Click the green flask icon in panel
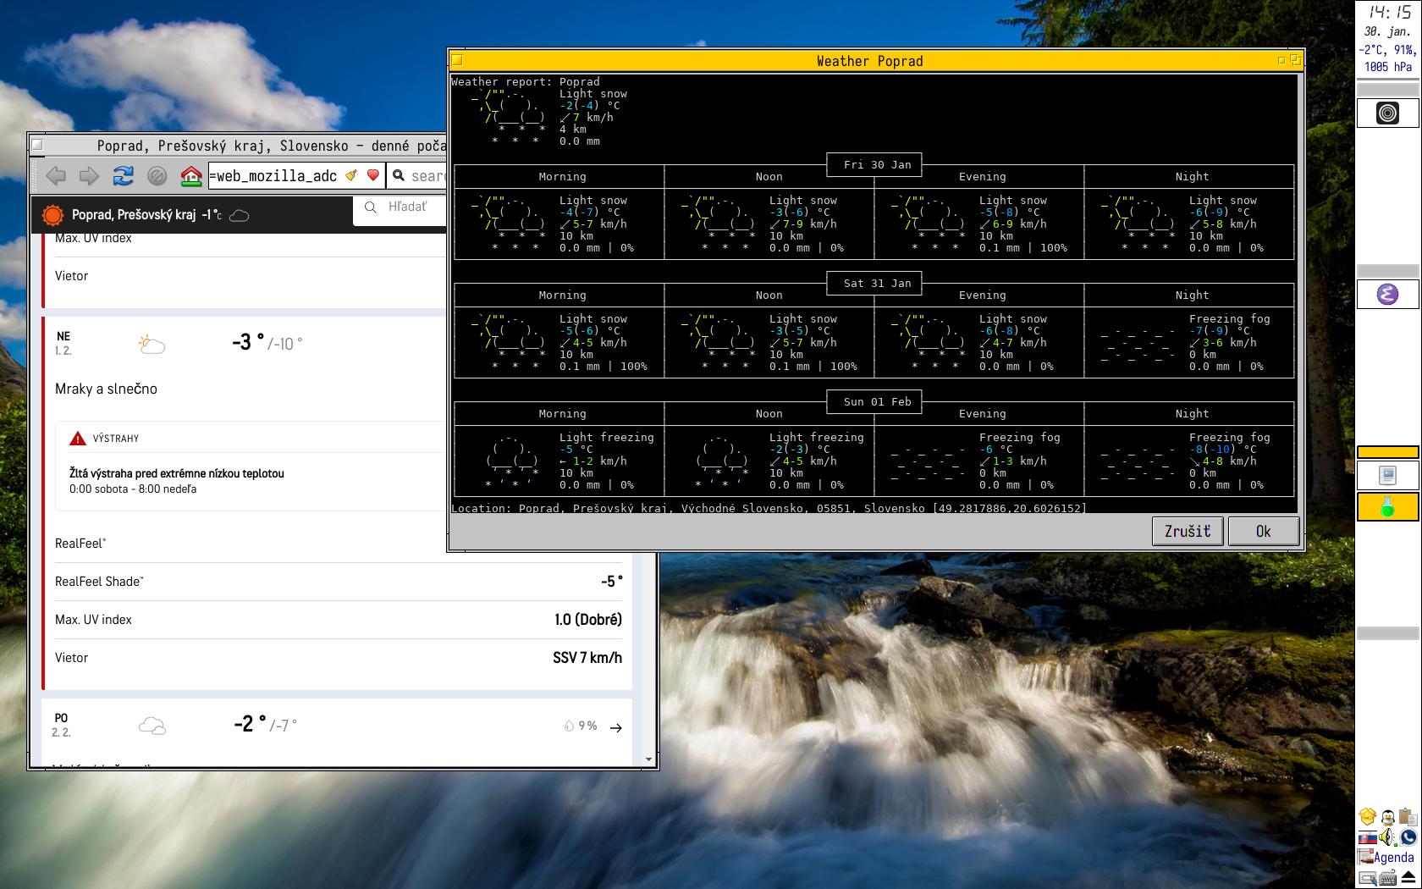This screenshot has height=889, width=1422. (1386, 507)
